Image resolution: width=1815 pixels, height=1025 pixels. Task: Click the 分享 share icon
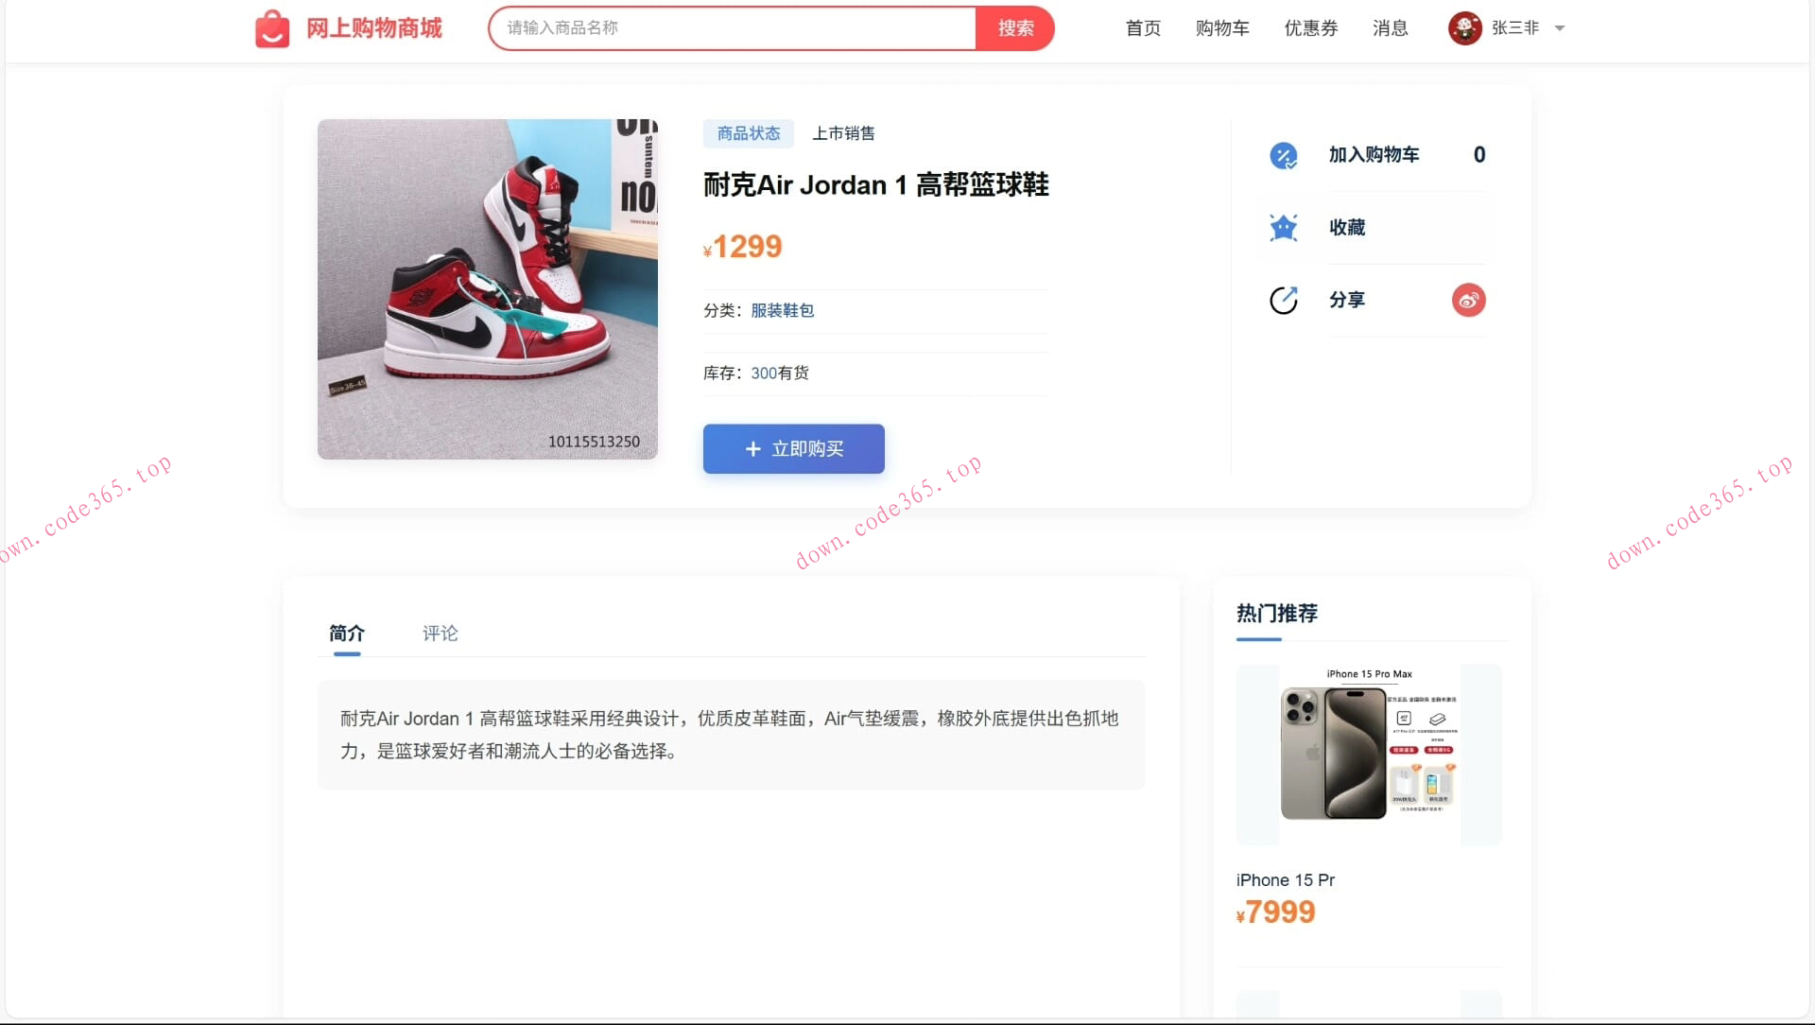[1283, 300]
